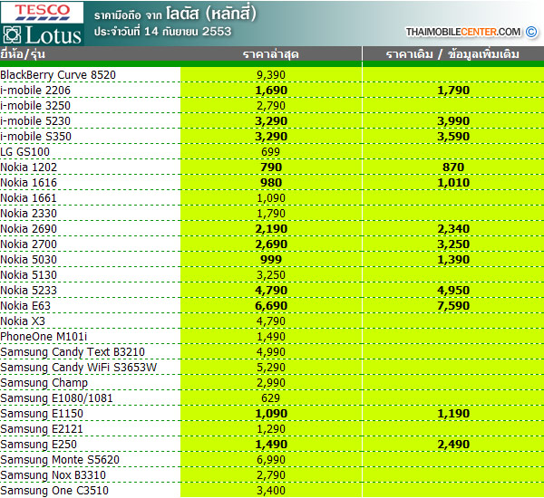Click the latest price 999
This screenshot has width=544, height=498.
271,260
